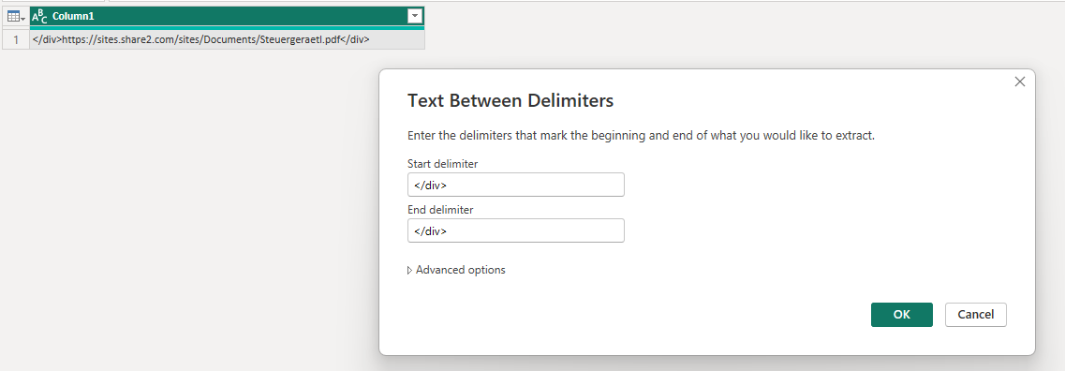The width and height of the screenshot is (1065, 371).
Task: Close the Text Between Delimiters dialog
Action: (x=1019, y=82)
